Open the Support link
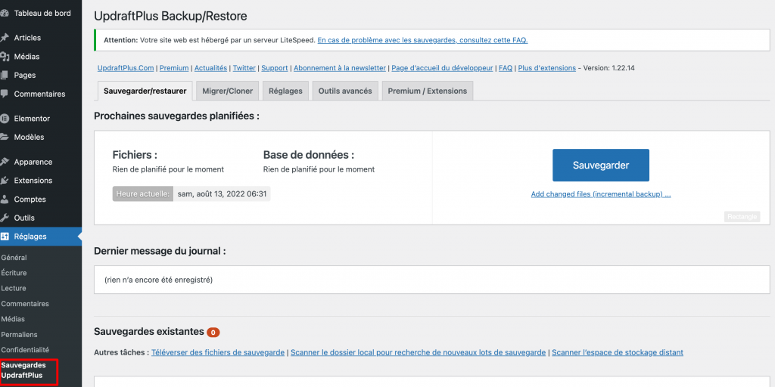The image size is (775, 387). [x=274, y=68]
